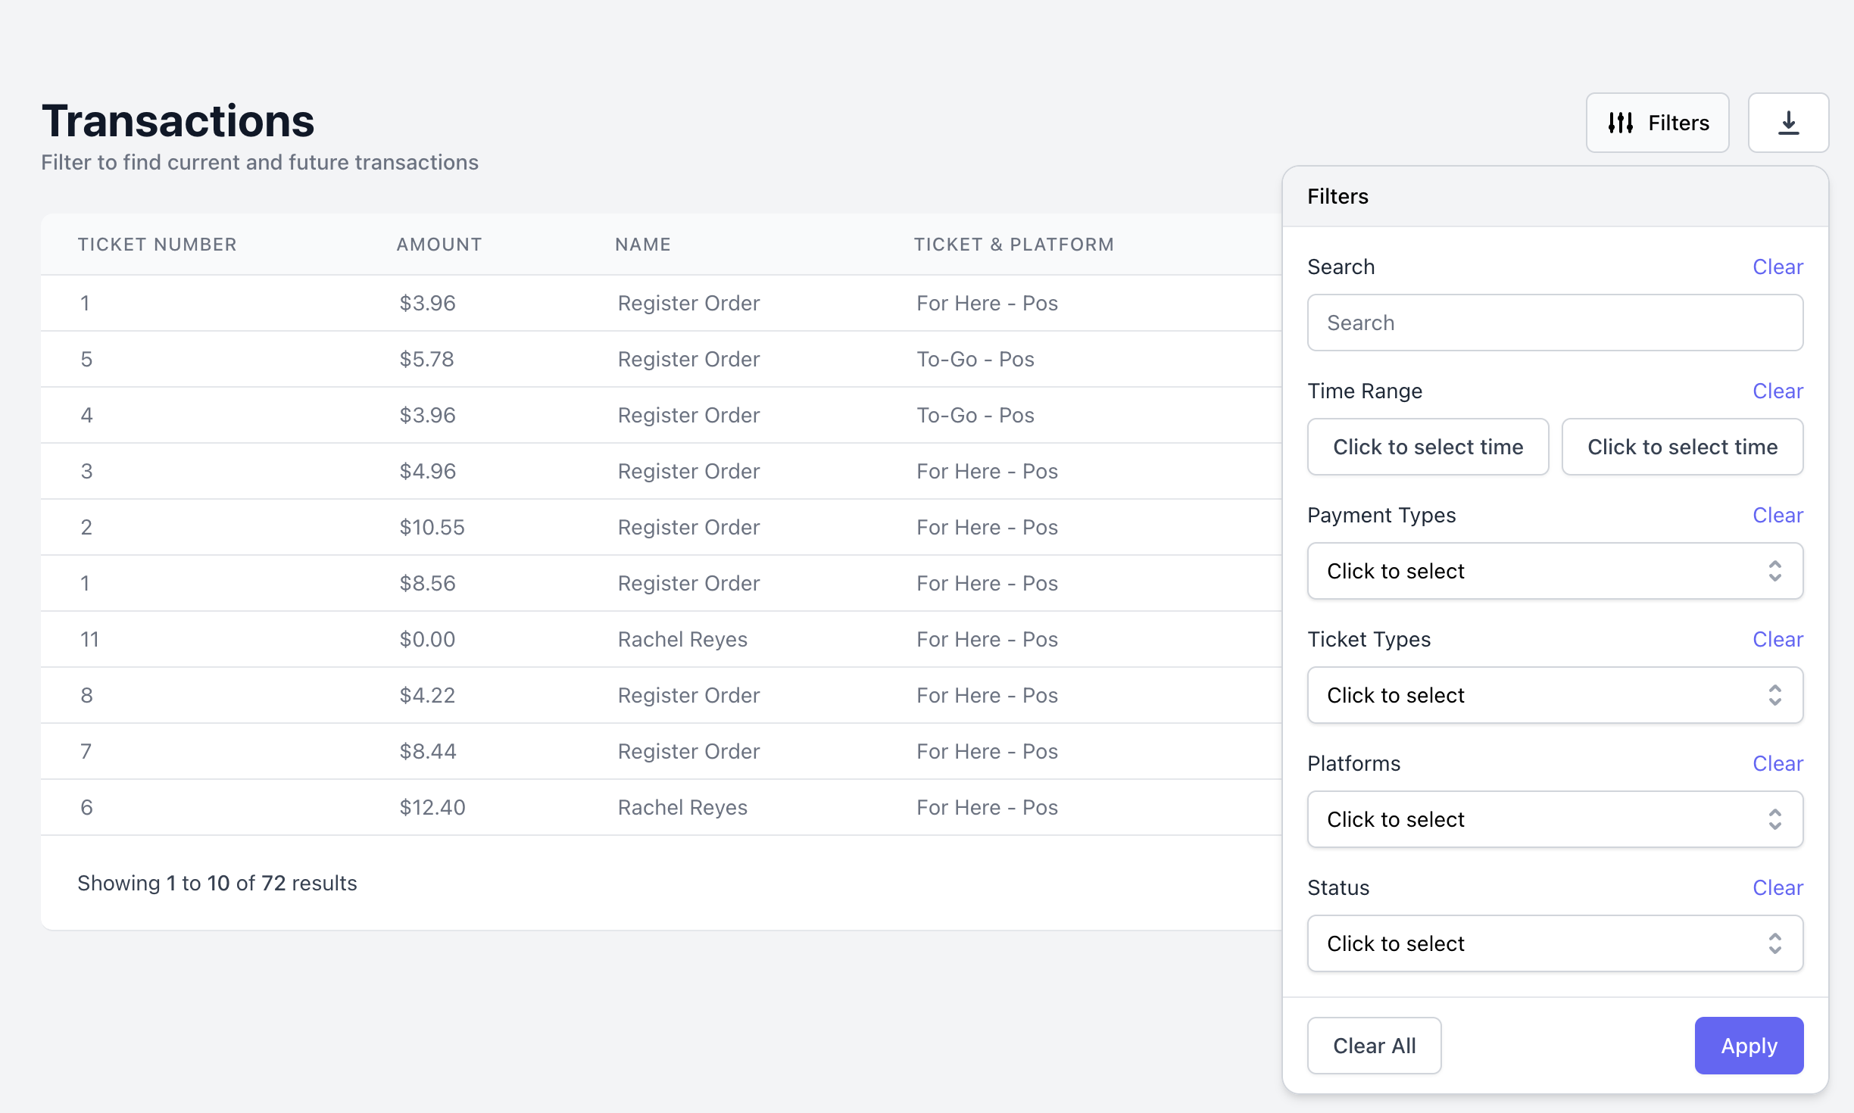This screenshot has height=1113, width=1854.
Task: Click the download icon button
Action: pyautogui.click(x=1787, y=123)
